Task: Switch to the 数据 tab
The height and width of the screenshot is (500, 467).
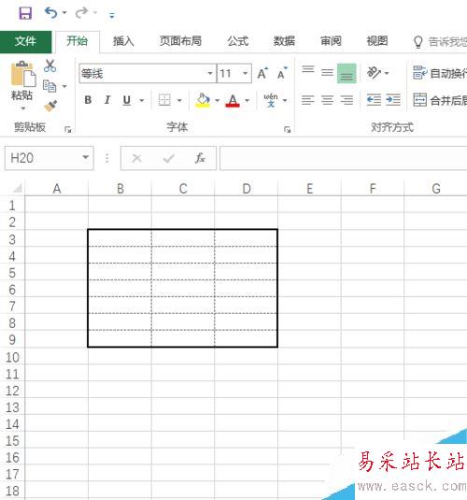Action: [x=284, y=41]
